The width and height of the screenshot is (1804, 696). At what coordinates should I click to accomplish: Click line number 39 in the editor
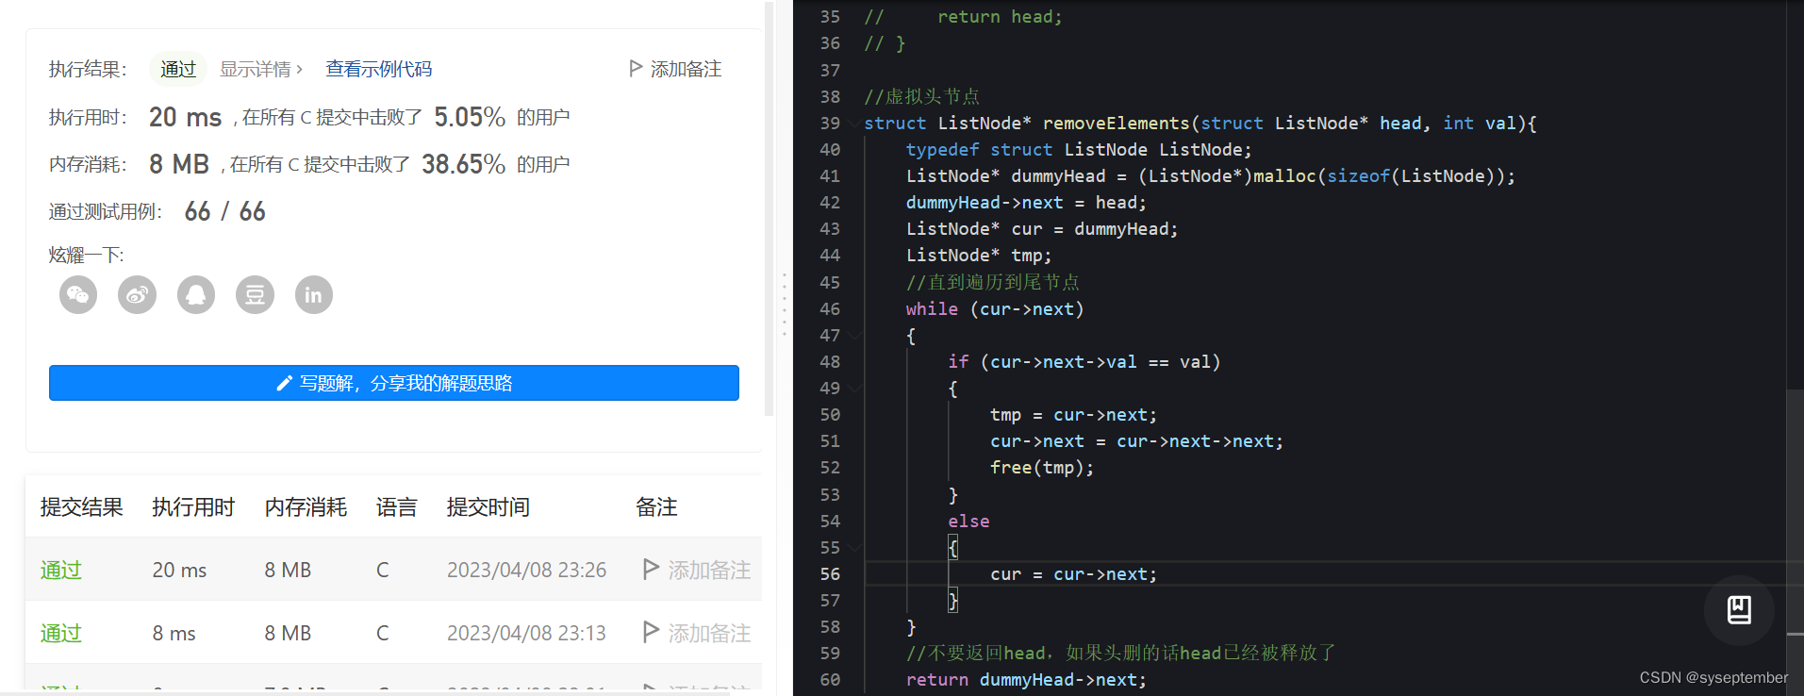830,124
